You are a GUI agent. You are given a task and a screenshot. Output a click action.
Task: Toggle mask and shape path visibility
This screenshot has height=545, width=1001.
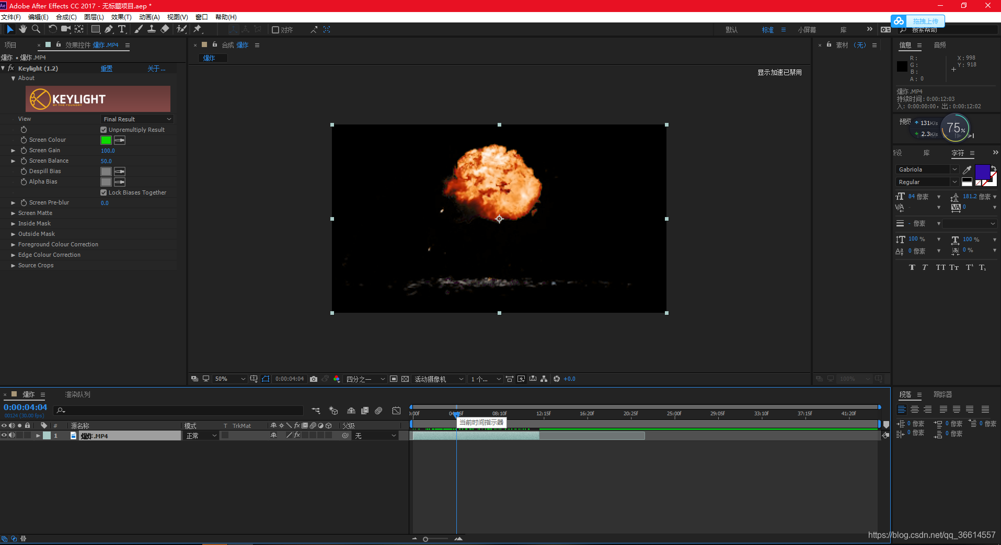click(266, 379)
